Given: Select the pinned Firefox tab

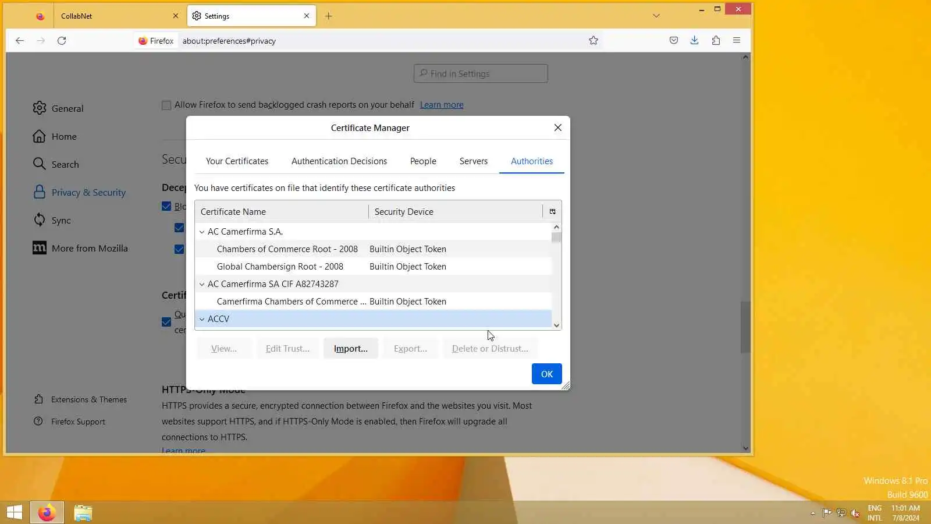Looking at the screenshot, I should click(40, 16).
